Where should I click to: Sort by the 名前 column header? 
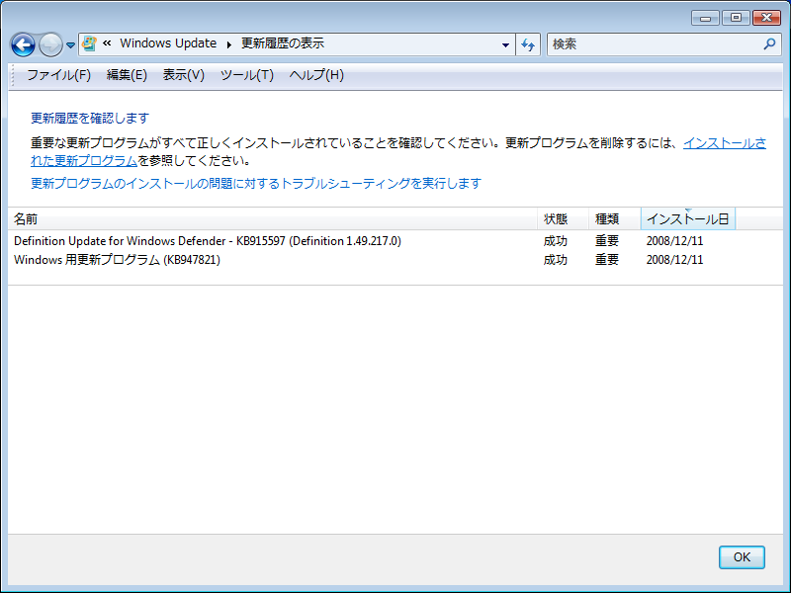click(x=273, y=218)
